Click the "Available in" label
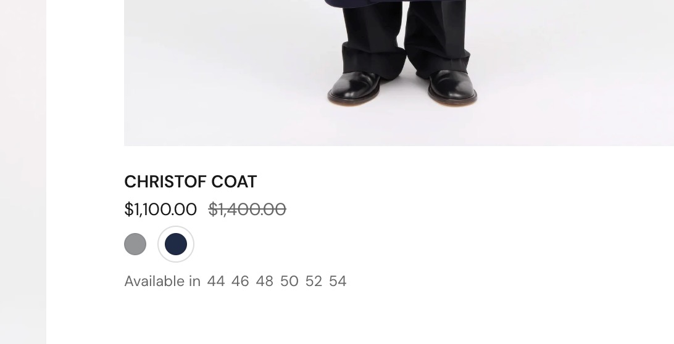This screenshot has height=344, width=674. pos(162,281)
